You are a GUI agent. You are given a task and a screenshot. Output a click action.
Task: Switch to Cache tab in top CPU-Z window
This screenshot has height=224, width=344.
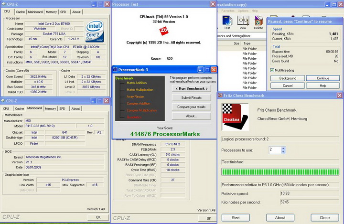coord(20,12)
